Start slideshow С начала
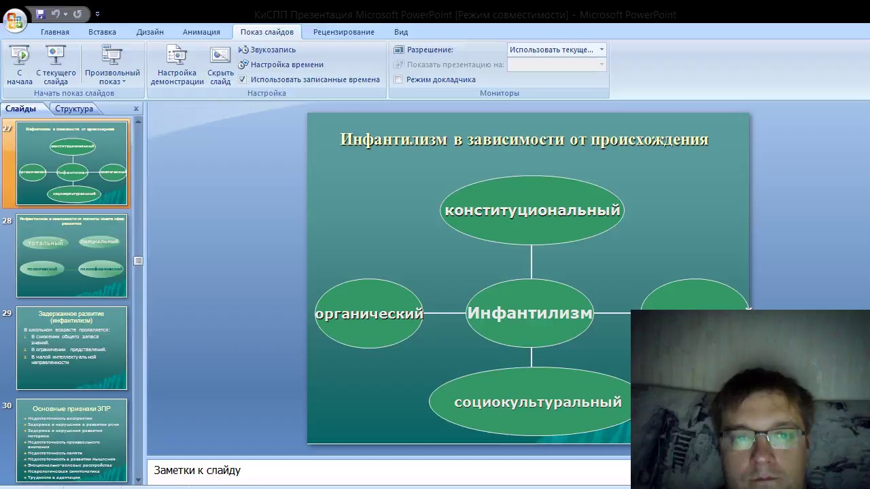Viewport: 870px width, 489px height. pyautogui.click(x=20, y=65)
